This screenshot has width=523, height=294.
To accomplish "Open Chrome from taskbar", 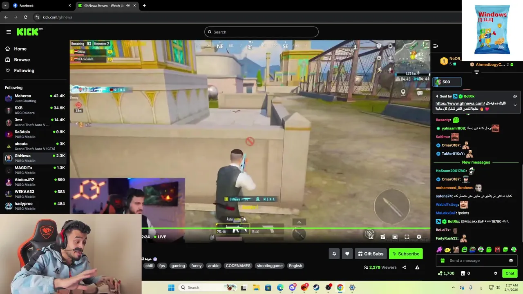I will pyautogui.click(x=340, y=287).
